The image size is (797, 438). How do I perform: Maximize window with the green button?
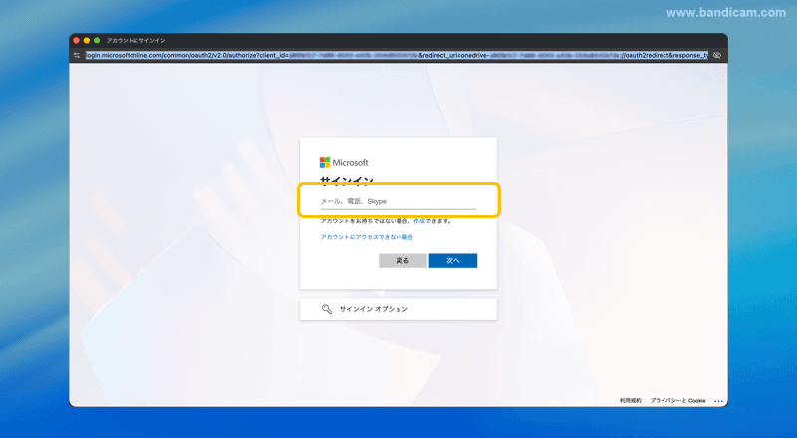97,40
